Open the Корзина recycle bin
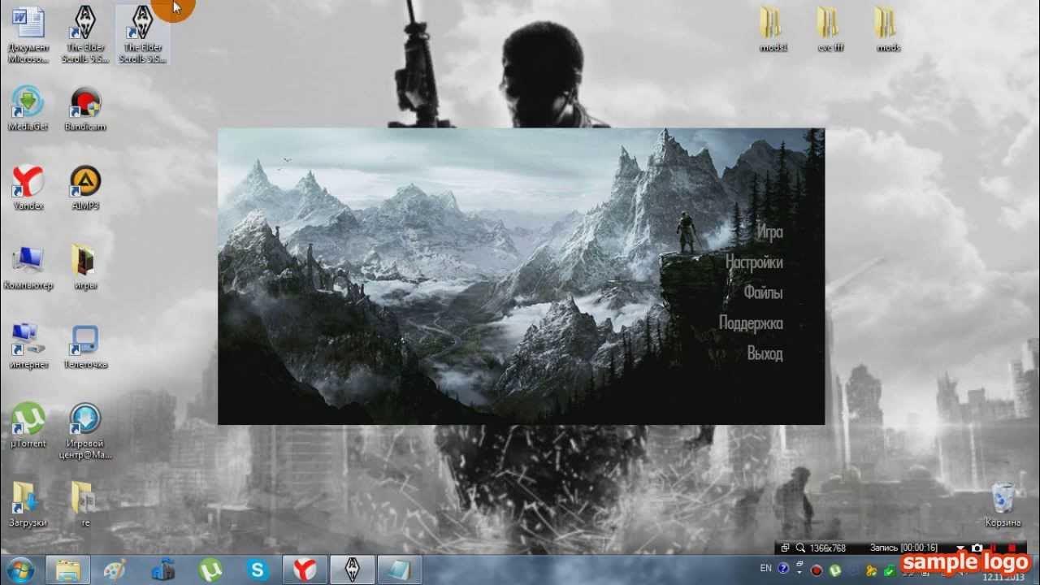Viewport: 1040px width, 585px height. (1003, 505)
